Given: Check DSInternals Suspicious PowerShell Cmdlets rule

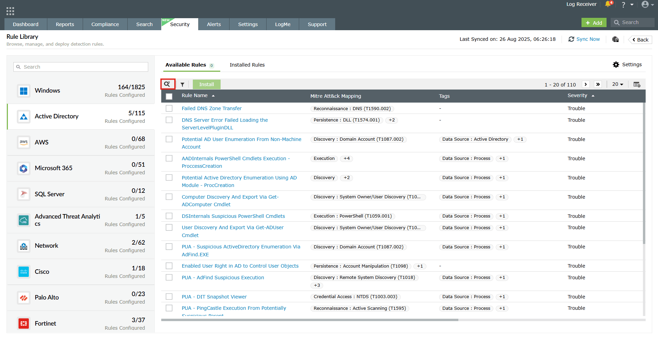Looking at the screenshot, I should point(169,216).
